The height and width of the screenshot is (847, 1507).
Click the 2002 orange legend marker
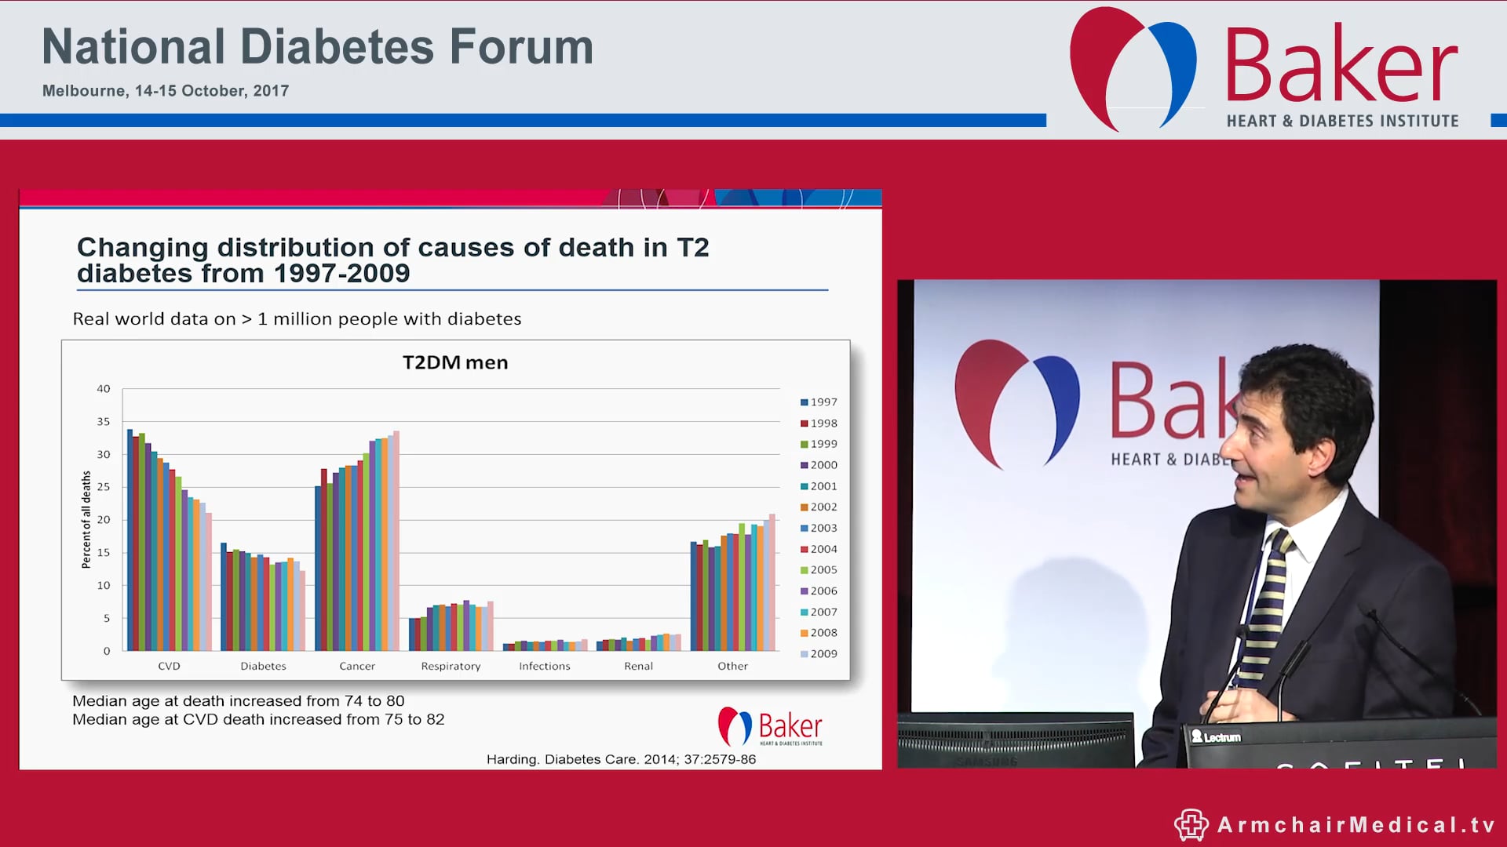point(805,507)
